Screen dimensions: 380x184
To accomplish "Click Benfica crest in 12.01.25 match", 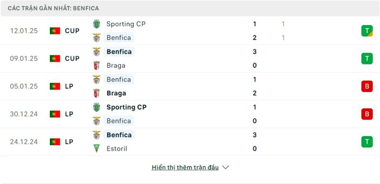I will (97, 38).
